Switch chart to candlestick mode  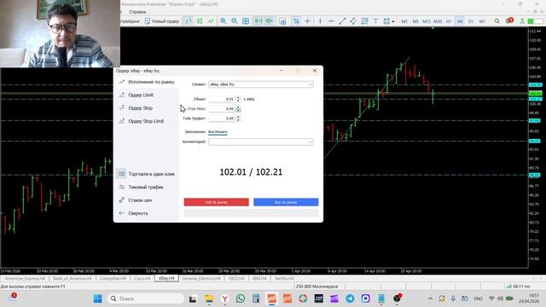point(200,21)
